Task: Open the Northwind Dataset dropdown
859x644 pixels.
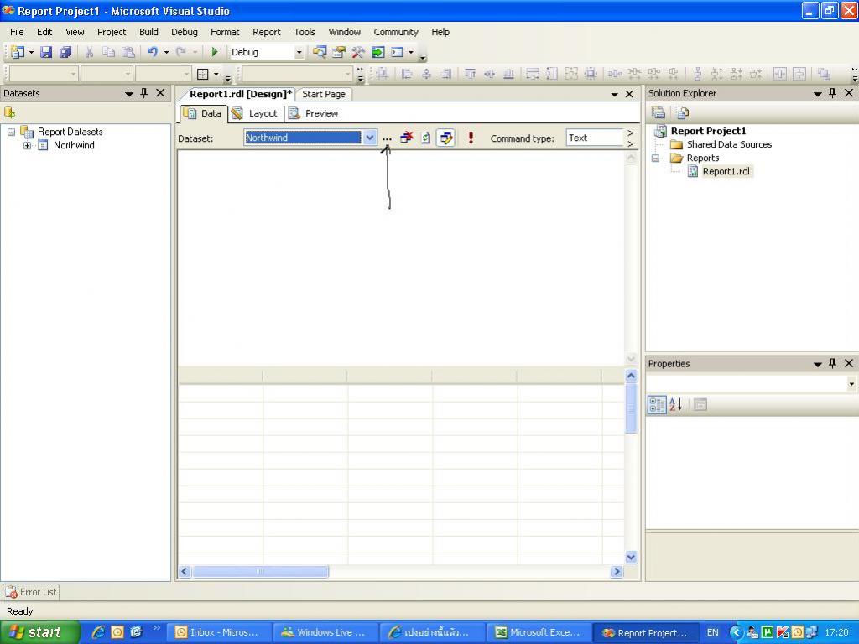Action: [369, 138]
